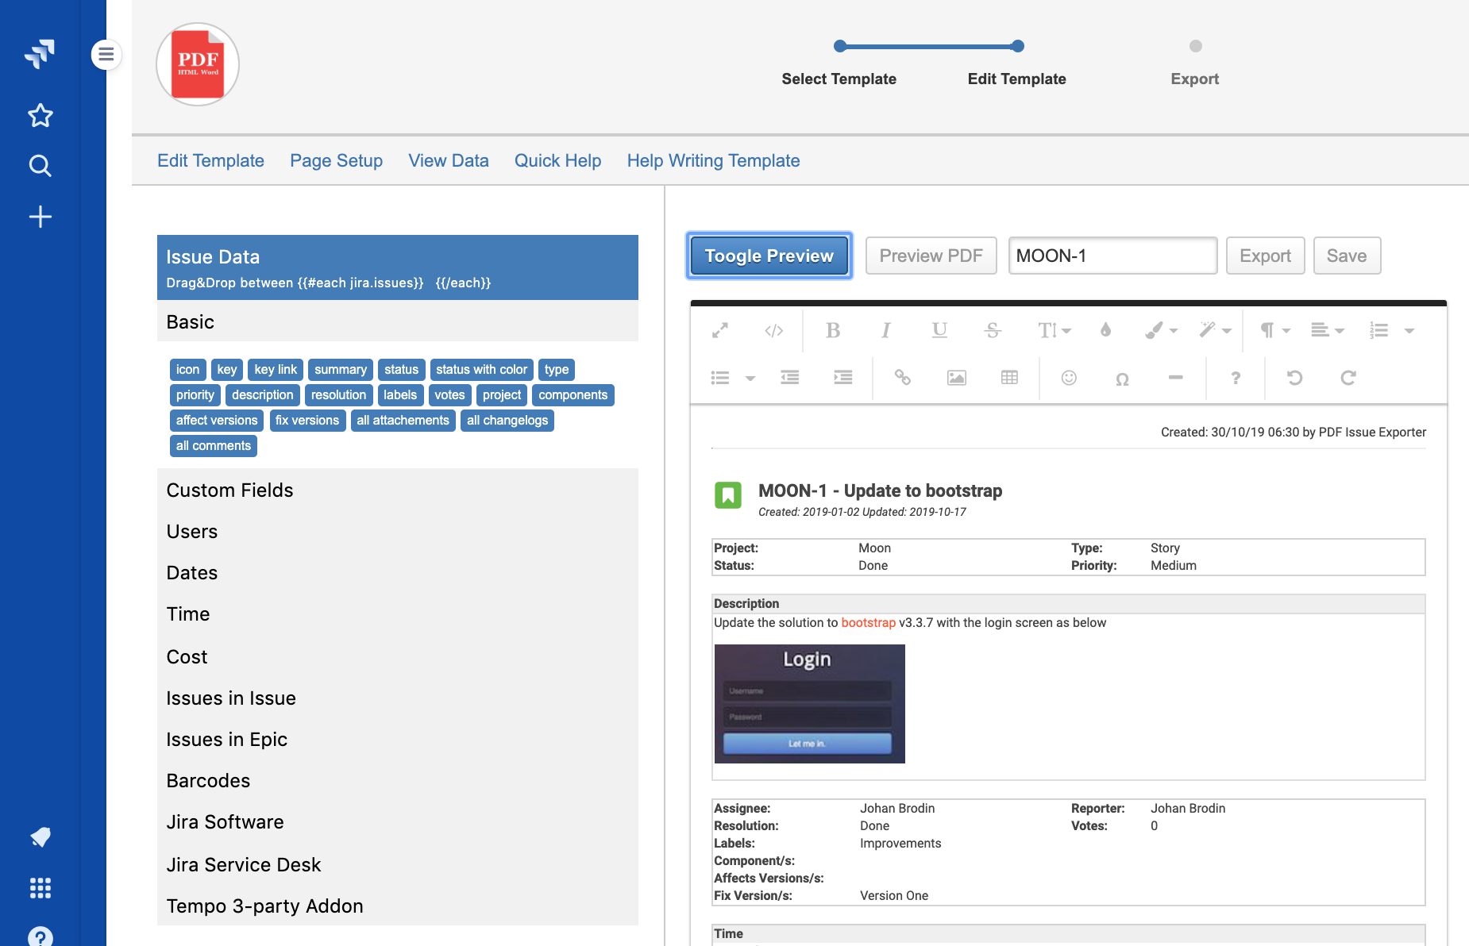The height and width of the screenshot is (946, 1469).
Task: Insert a special character omega
Action: pos(1122,379)
